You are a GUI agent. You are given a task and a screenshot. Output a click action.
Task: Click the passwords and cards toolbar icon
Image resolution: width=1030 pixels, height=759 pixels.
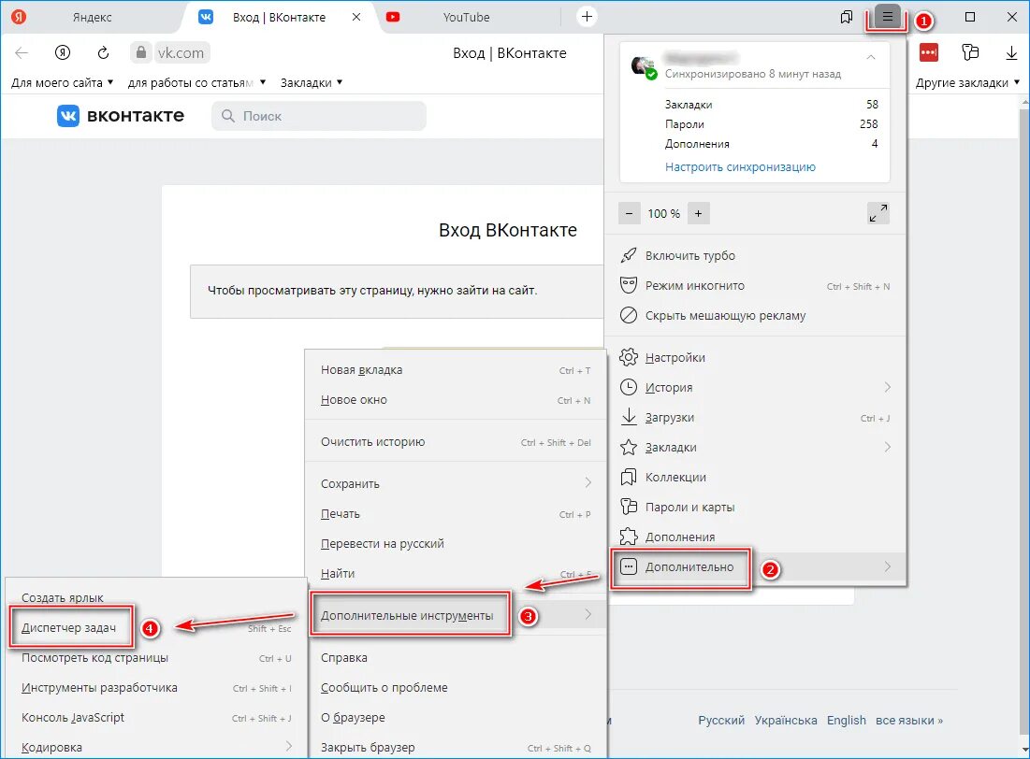pyautogui.click(x=970, y=52)
